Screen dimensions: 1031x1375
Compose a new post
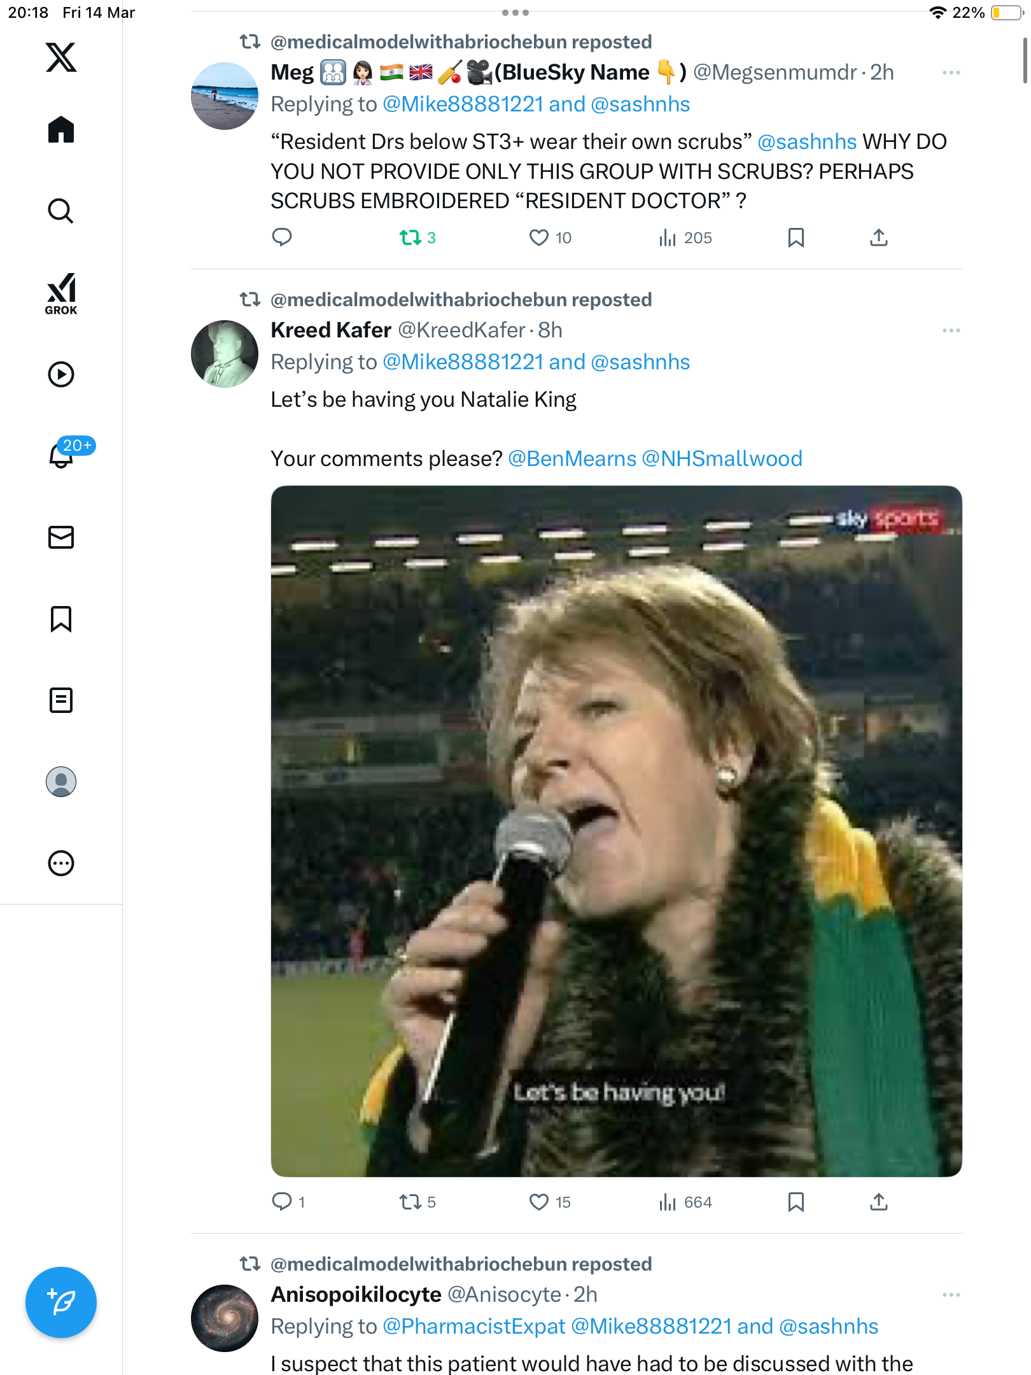tap(61, 1302)
